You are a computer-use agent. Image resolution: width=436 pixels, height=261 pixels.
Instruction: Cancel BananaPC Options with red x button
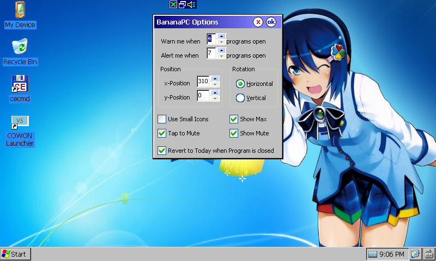258,22
